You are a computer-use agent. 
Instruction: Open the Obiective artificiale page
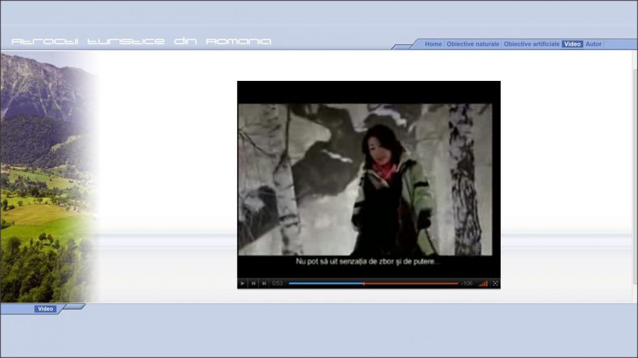coord(531,44)
